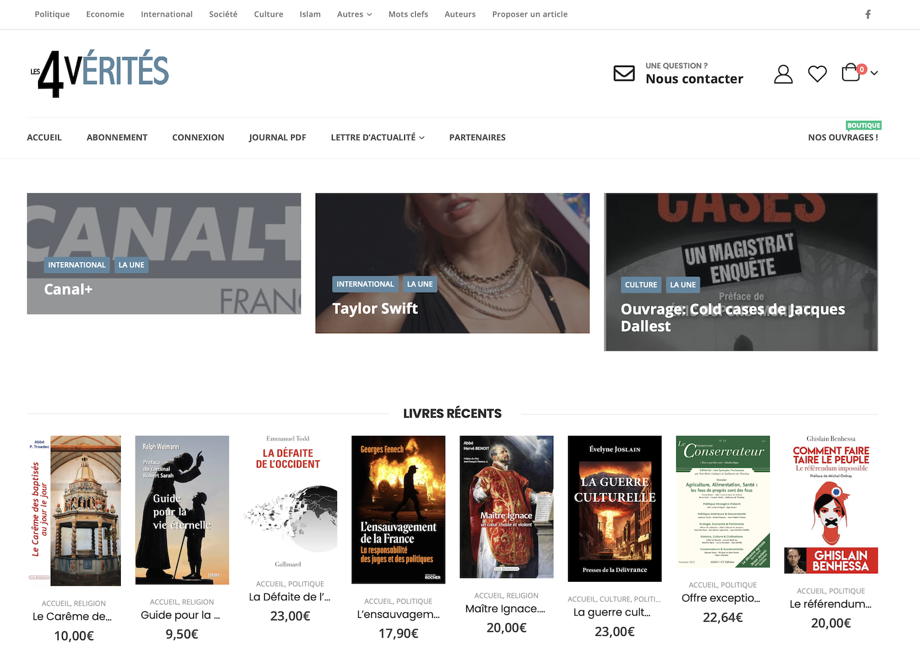Click the envelope contact icon
The image size is (920, 645).
624,73
